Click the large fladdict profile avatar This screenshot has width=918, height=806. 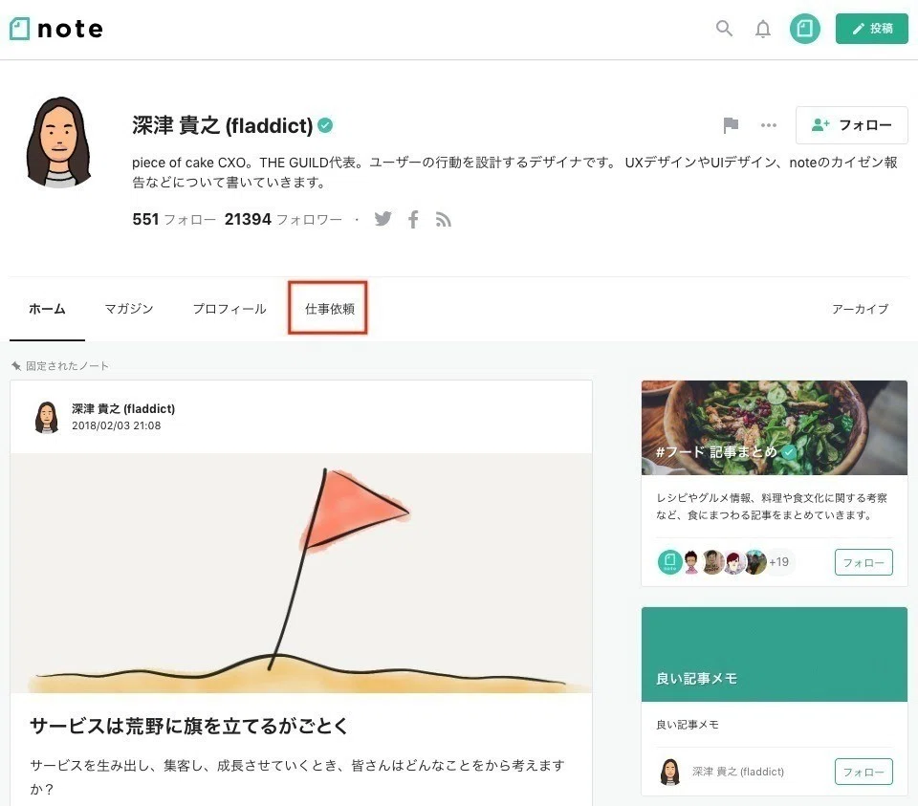pyautogui.click(x=59, y=142)
